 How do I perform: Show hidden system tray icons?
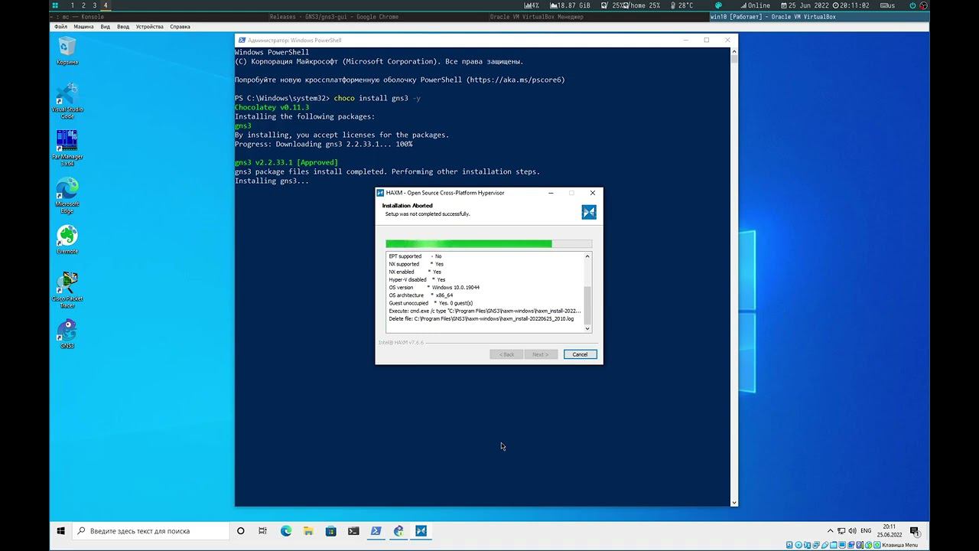(x=831, y=531)
